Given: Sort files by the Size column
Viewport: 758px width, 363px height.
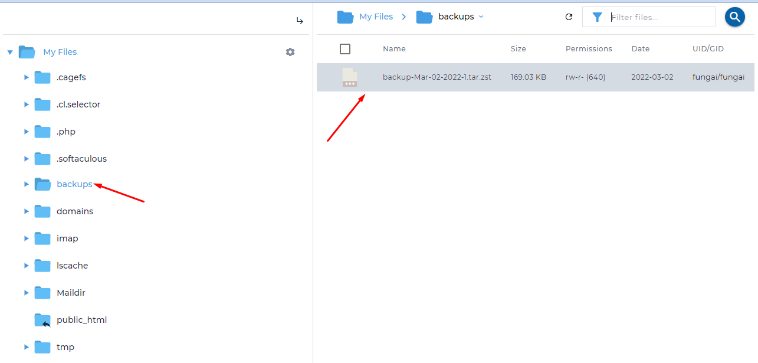Looking at the screenshot, I should [518, 49].
